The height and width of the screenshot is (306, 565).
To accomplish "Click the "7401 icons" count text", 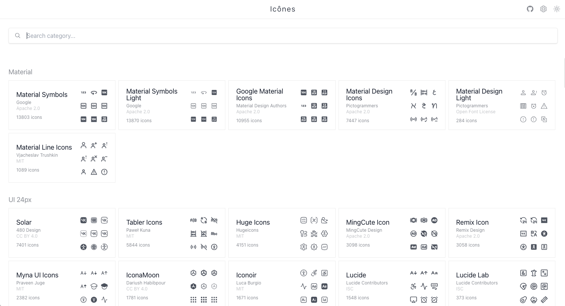I will [27, 245].
